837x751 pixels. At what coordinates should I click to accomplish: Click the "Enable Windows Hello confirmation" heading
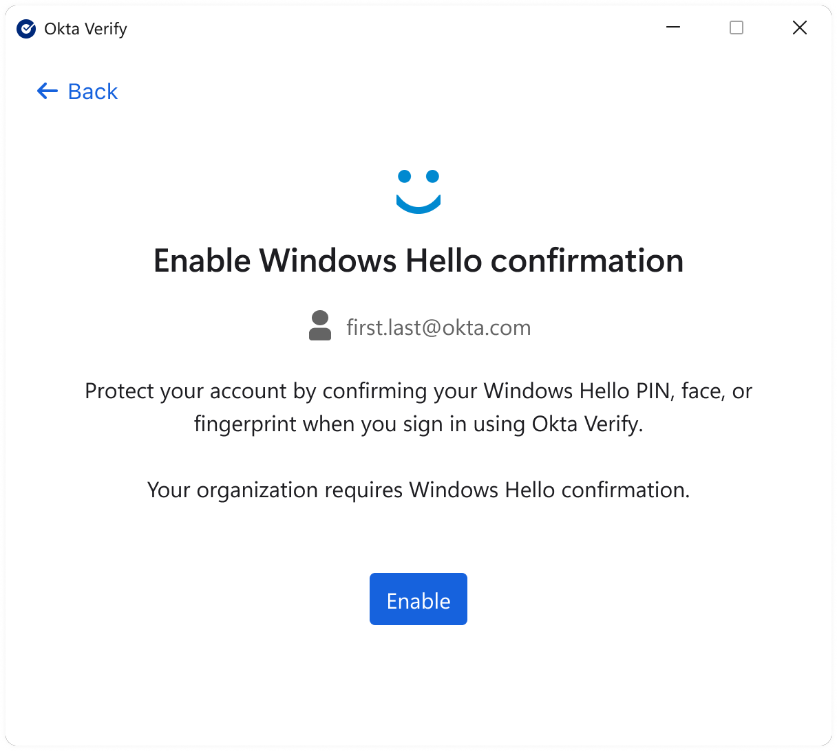(x=418, y=261)
